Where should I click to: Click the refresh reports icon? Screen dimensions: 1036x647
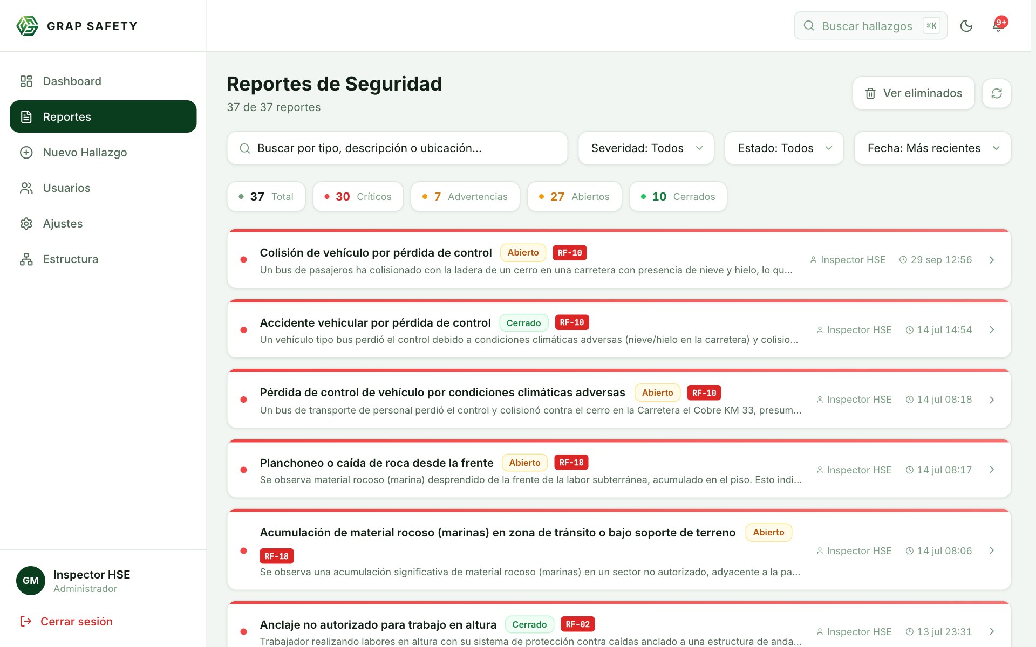point(997,93)
